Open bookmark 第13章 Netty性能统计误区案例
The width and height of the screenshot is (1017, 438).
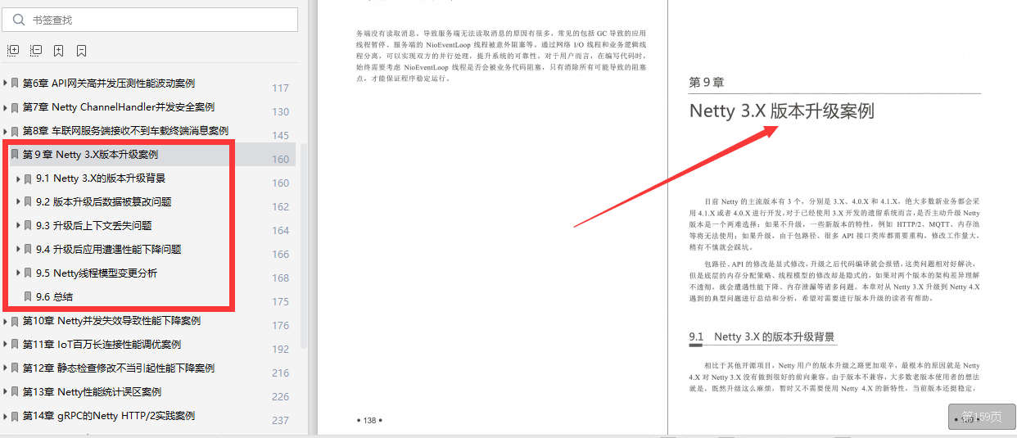click(92, 392)
